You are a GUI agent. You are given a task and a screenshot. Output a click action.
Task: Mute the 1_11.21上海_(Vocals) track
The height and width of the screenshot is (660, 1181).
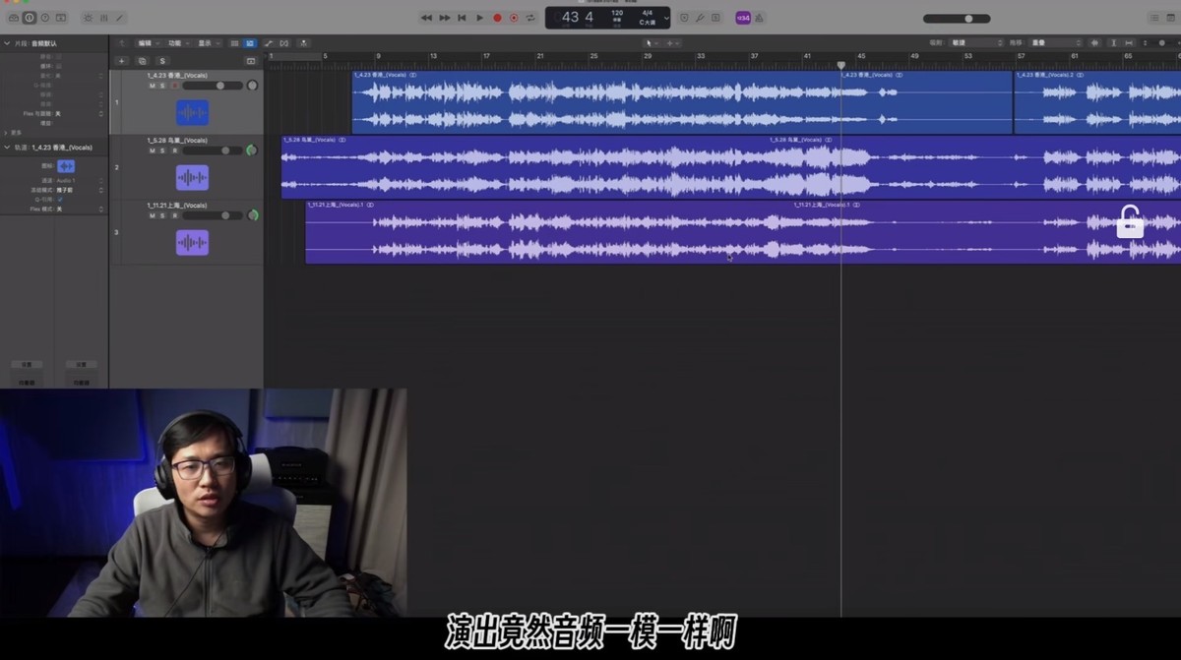pos(152,215)
